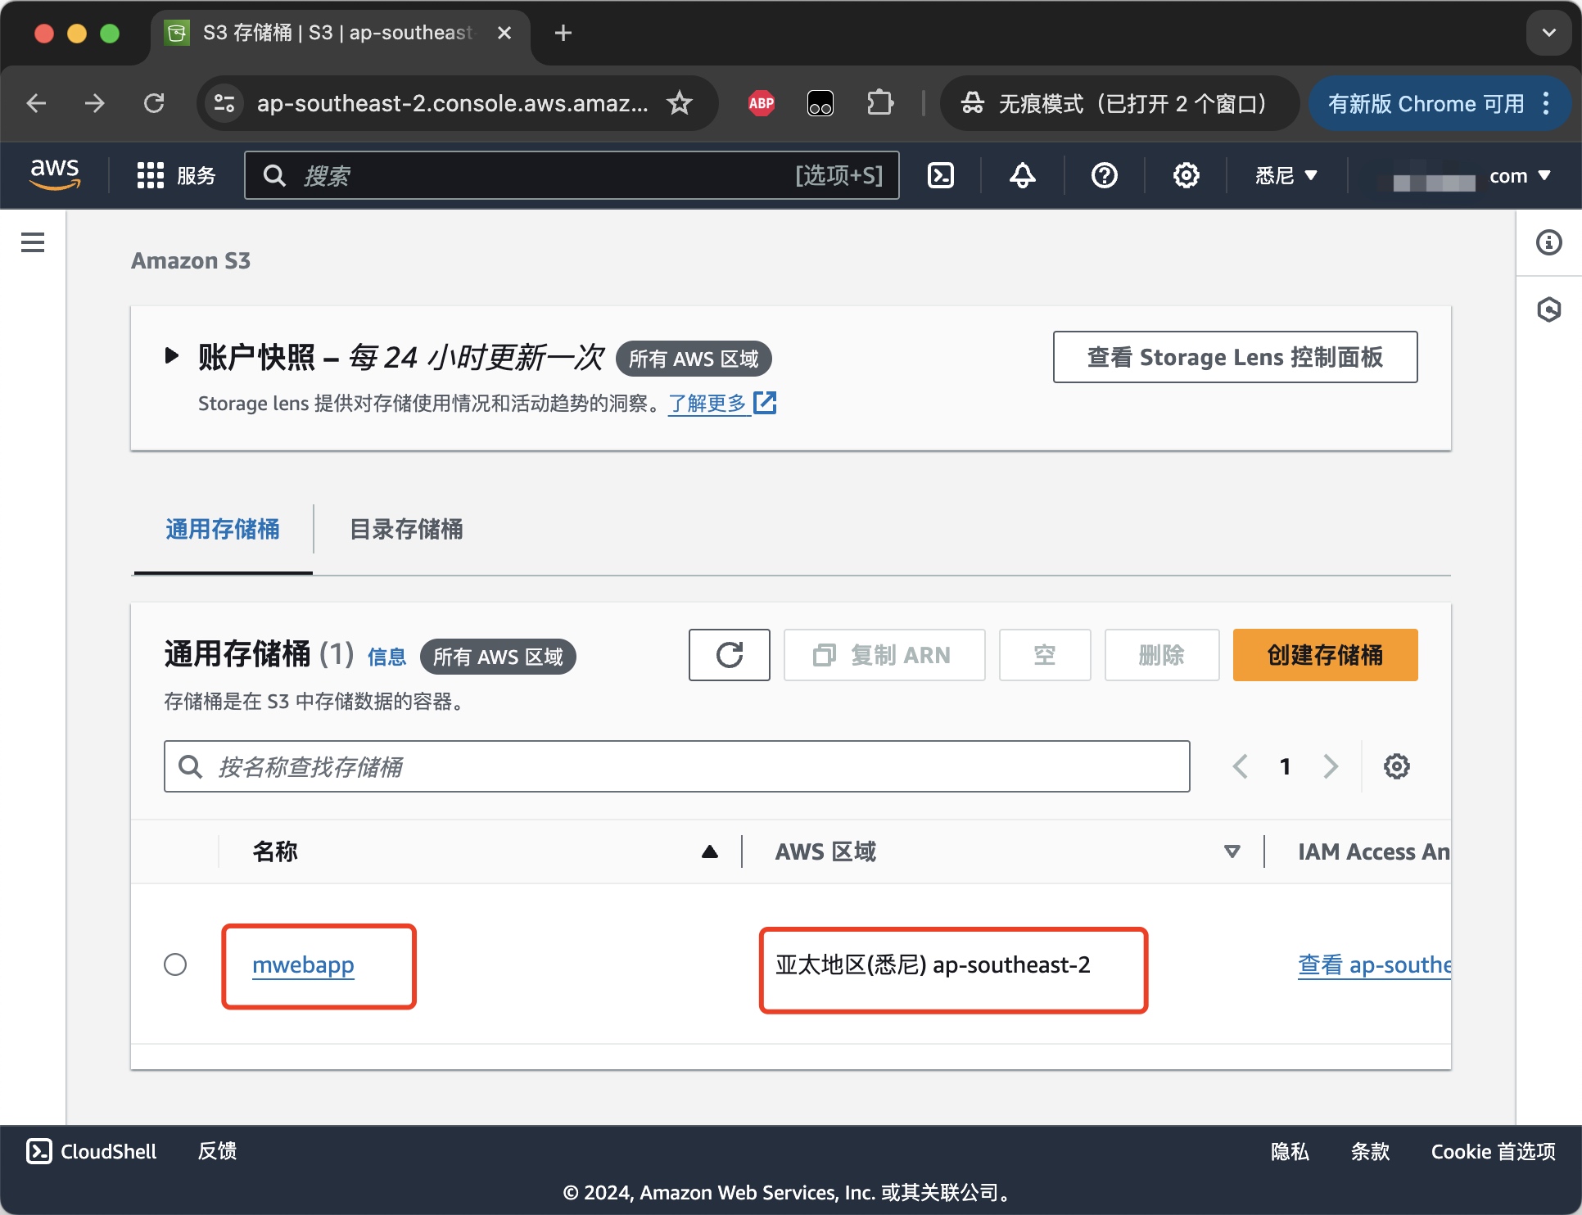Open the notifications bell

point(1022,175)
